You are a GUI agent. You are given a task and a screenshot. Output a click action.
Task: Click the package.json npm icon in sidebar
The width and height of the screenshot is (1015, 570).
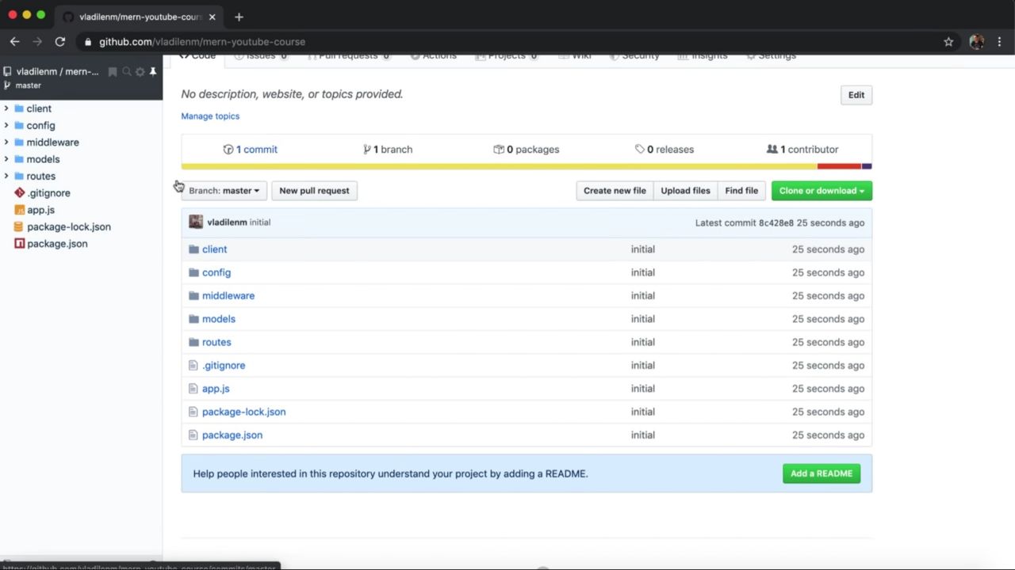click(19, 243)
